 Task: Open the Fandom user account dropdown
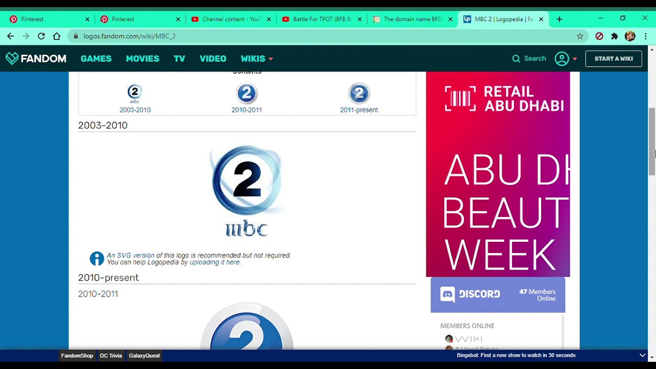[566, 58]
